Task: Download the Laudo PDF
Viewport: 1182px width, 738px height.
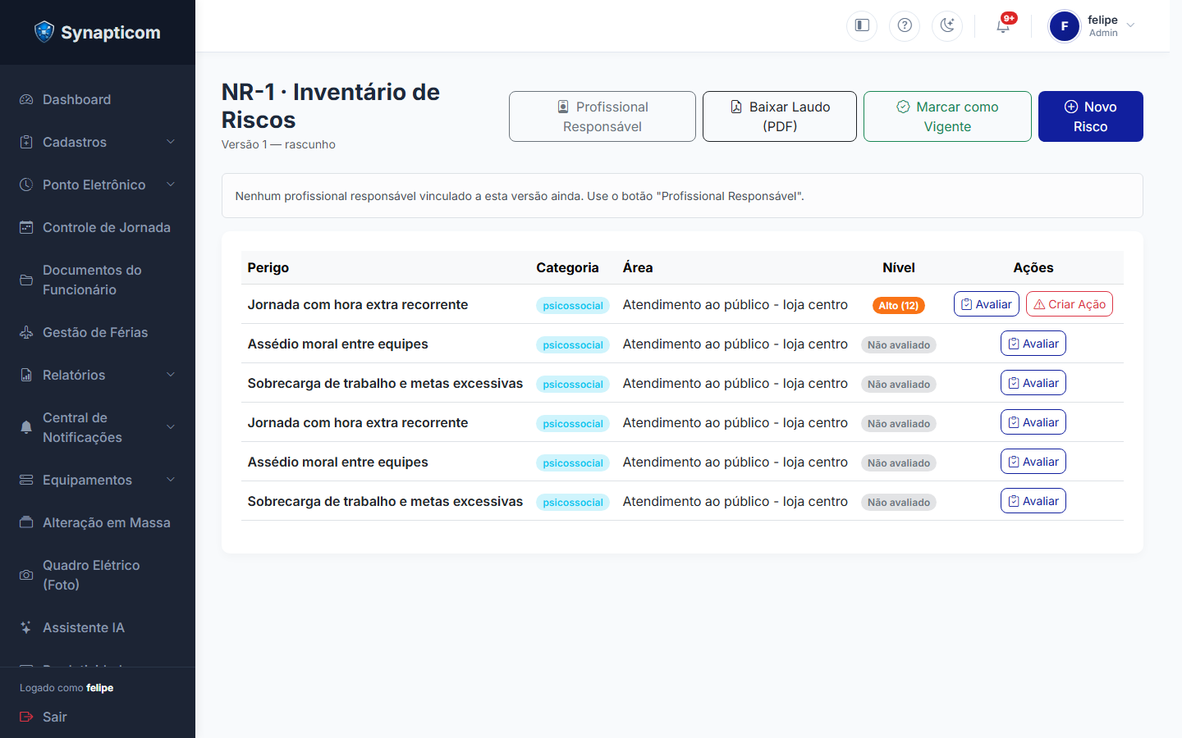Action: [x=780, y=116]
